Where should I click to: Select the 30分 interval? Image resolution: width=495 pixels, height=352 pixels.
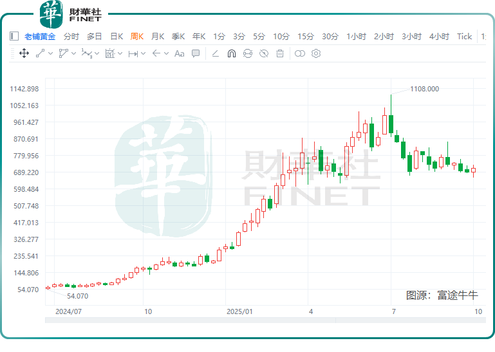click(x=330, y=37)
